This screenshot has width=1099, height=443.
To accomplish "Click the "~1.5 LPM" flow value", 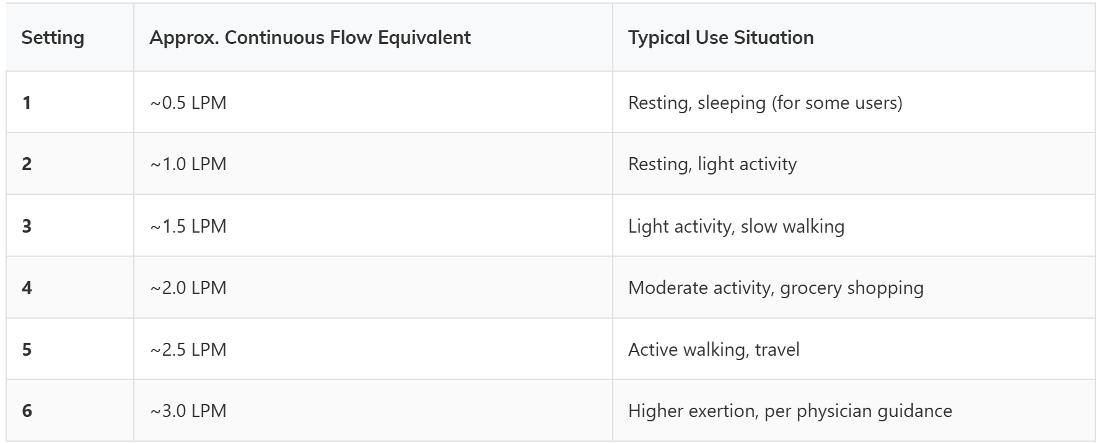I will click(x=188, y=226).
